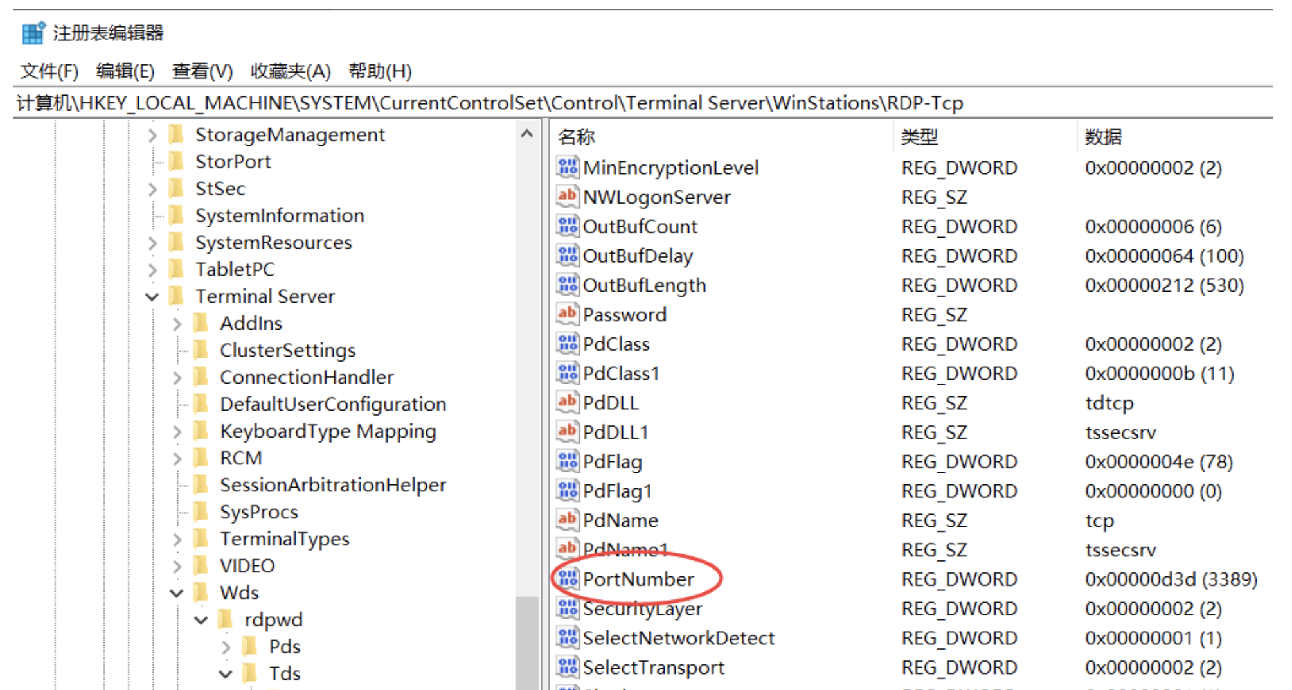
Task: Expand the ConnectionHandler tree node
Action: coord(177,378)
